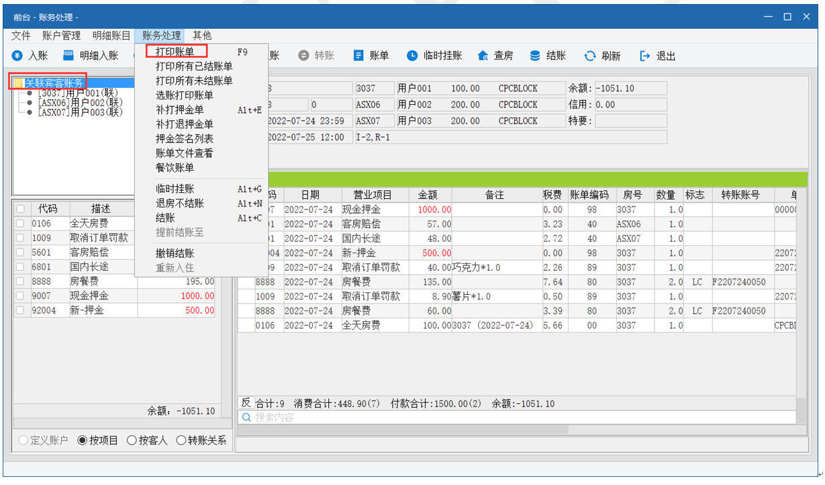Refresh using the 刷新 icon
825x485 pixels.
(590, 56)
